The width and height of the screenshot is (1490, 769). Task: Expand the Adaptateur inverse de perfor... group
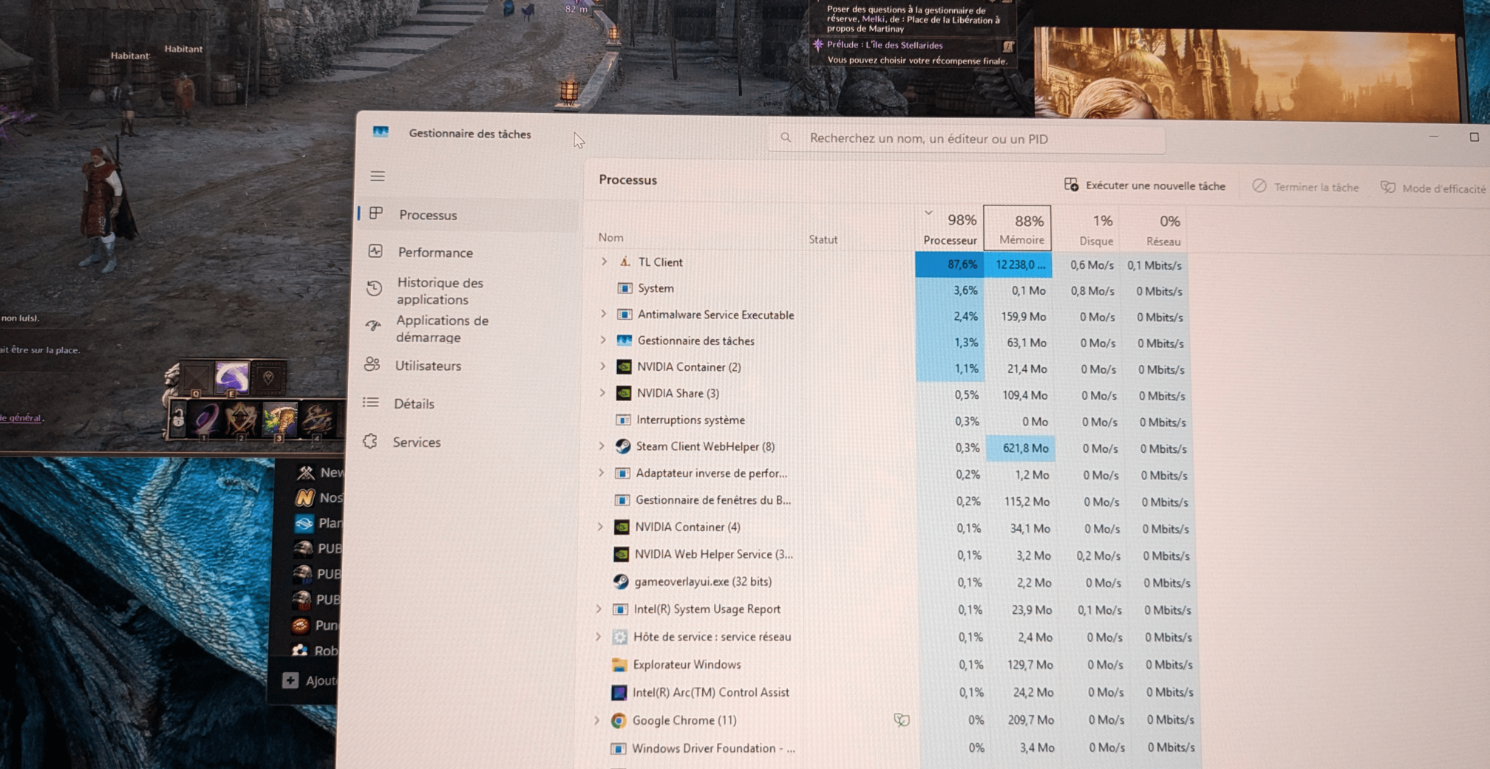pyautogui.click(x=601, y=473)
